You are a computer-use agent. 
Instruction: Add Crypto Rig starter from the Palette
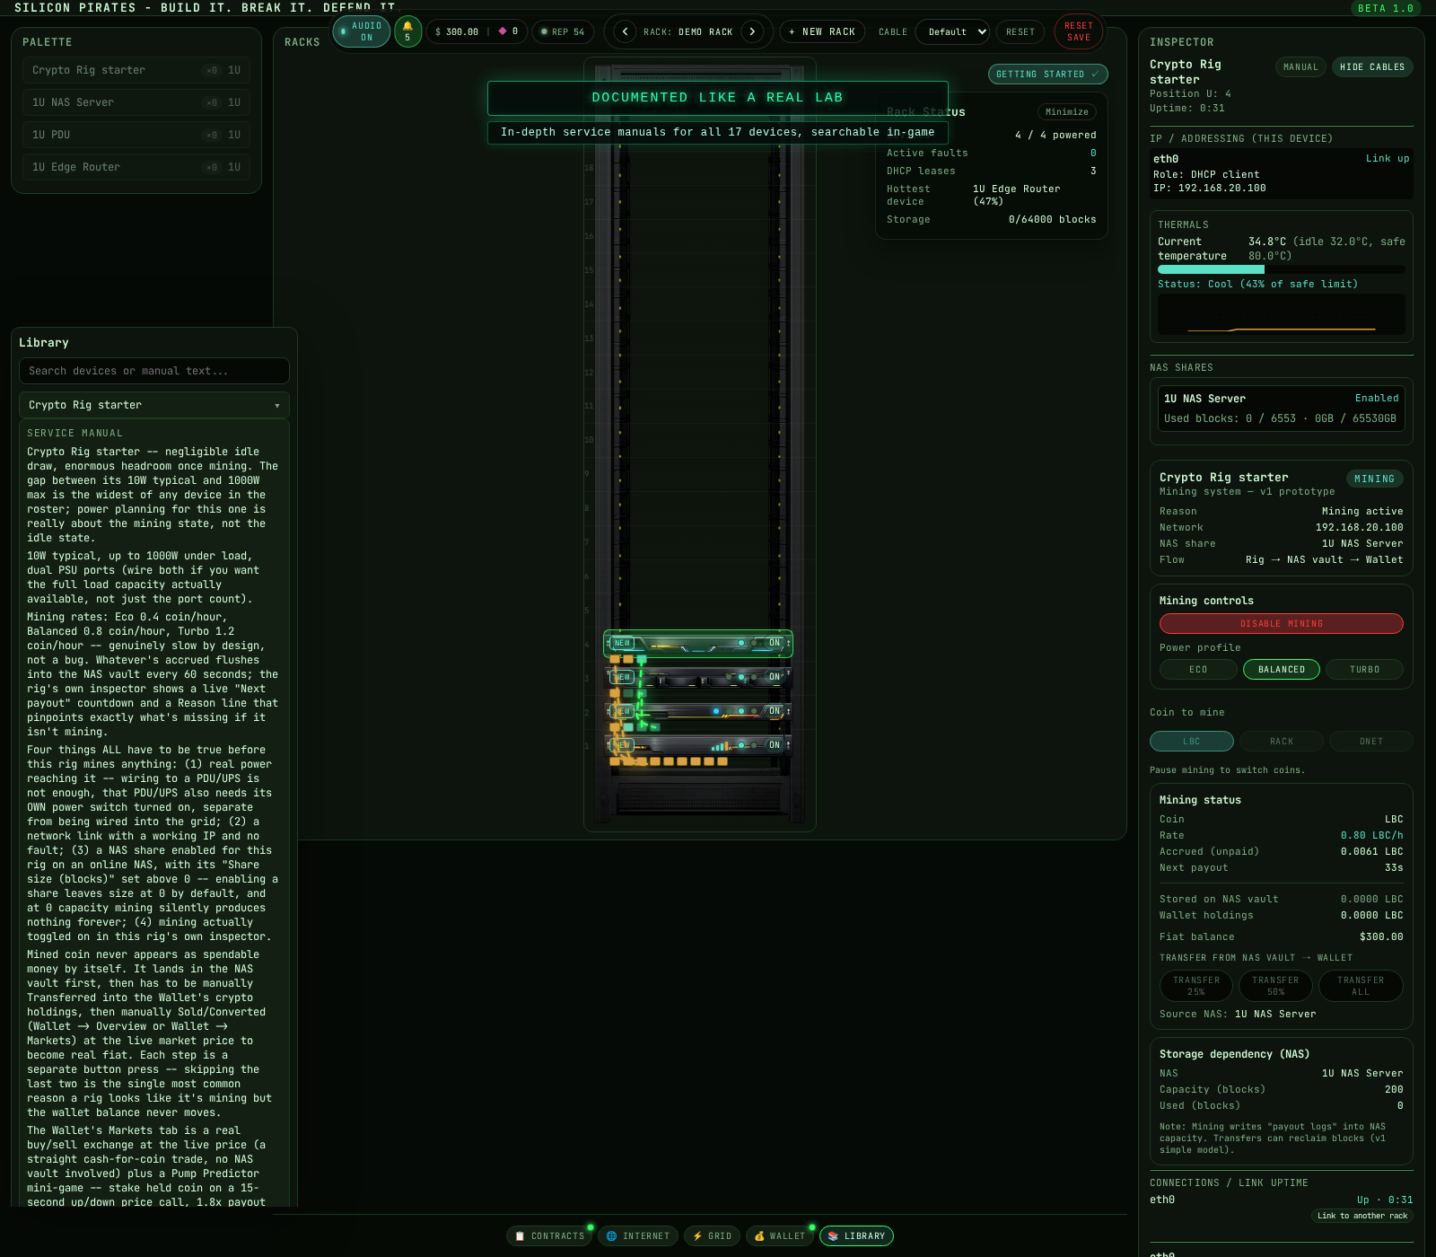coord(136,70)
